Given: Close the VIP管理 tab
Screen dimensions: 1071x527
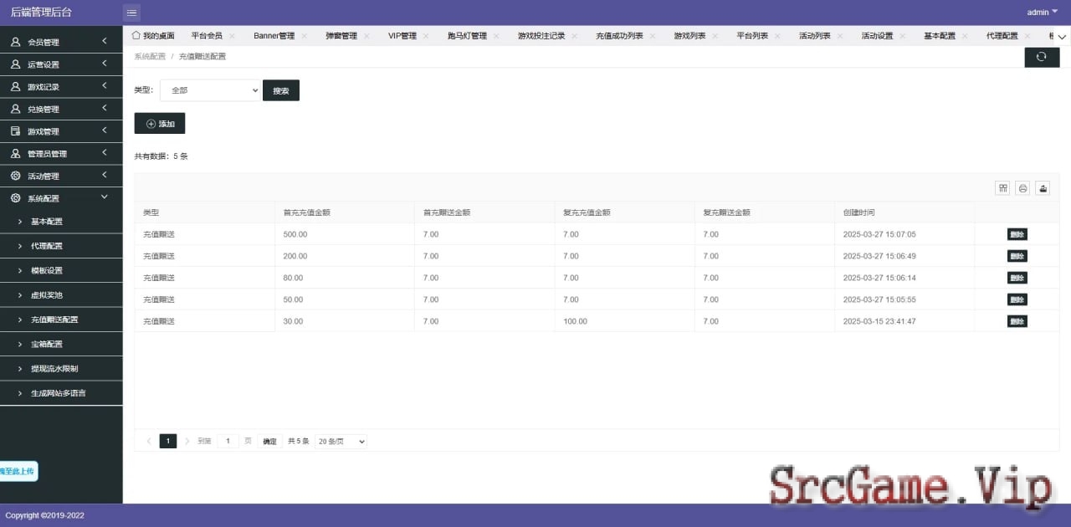Looking at the screenshot, I should 426,36.
